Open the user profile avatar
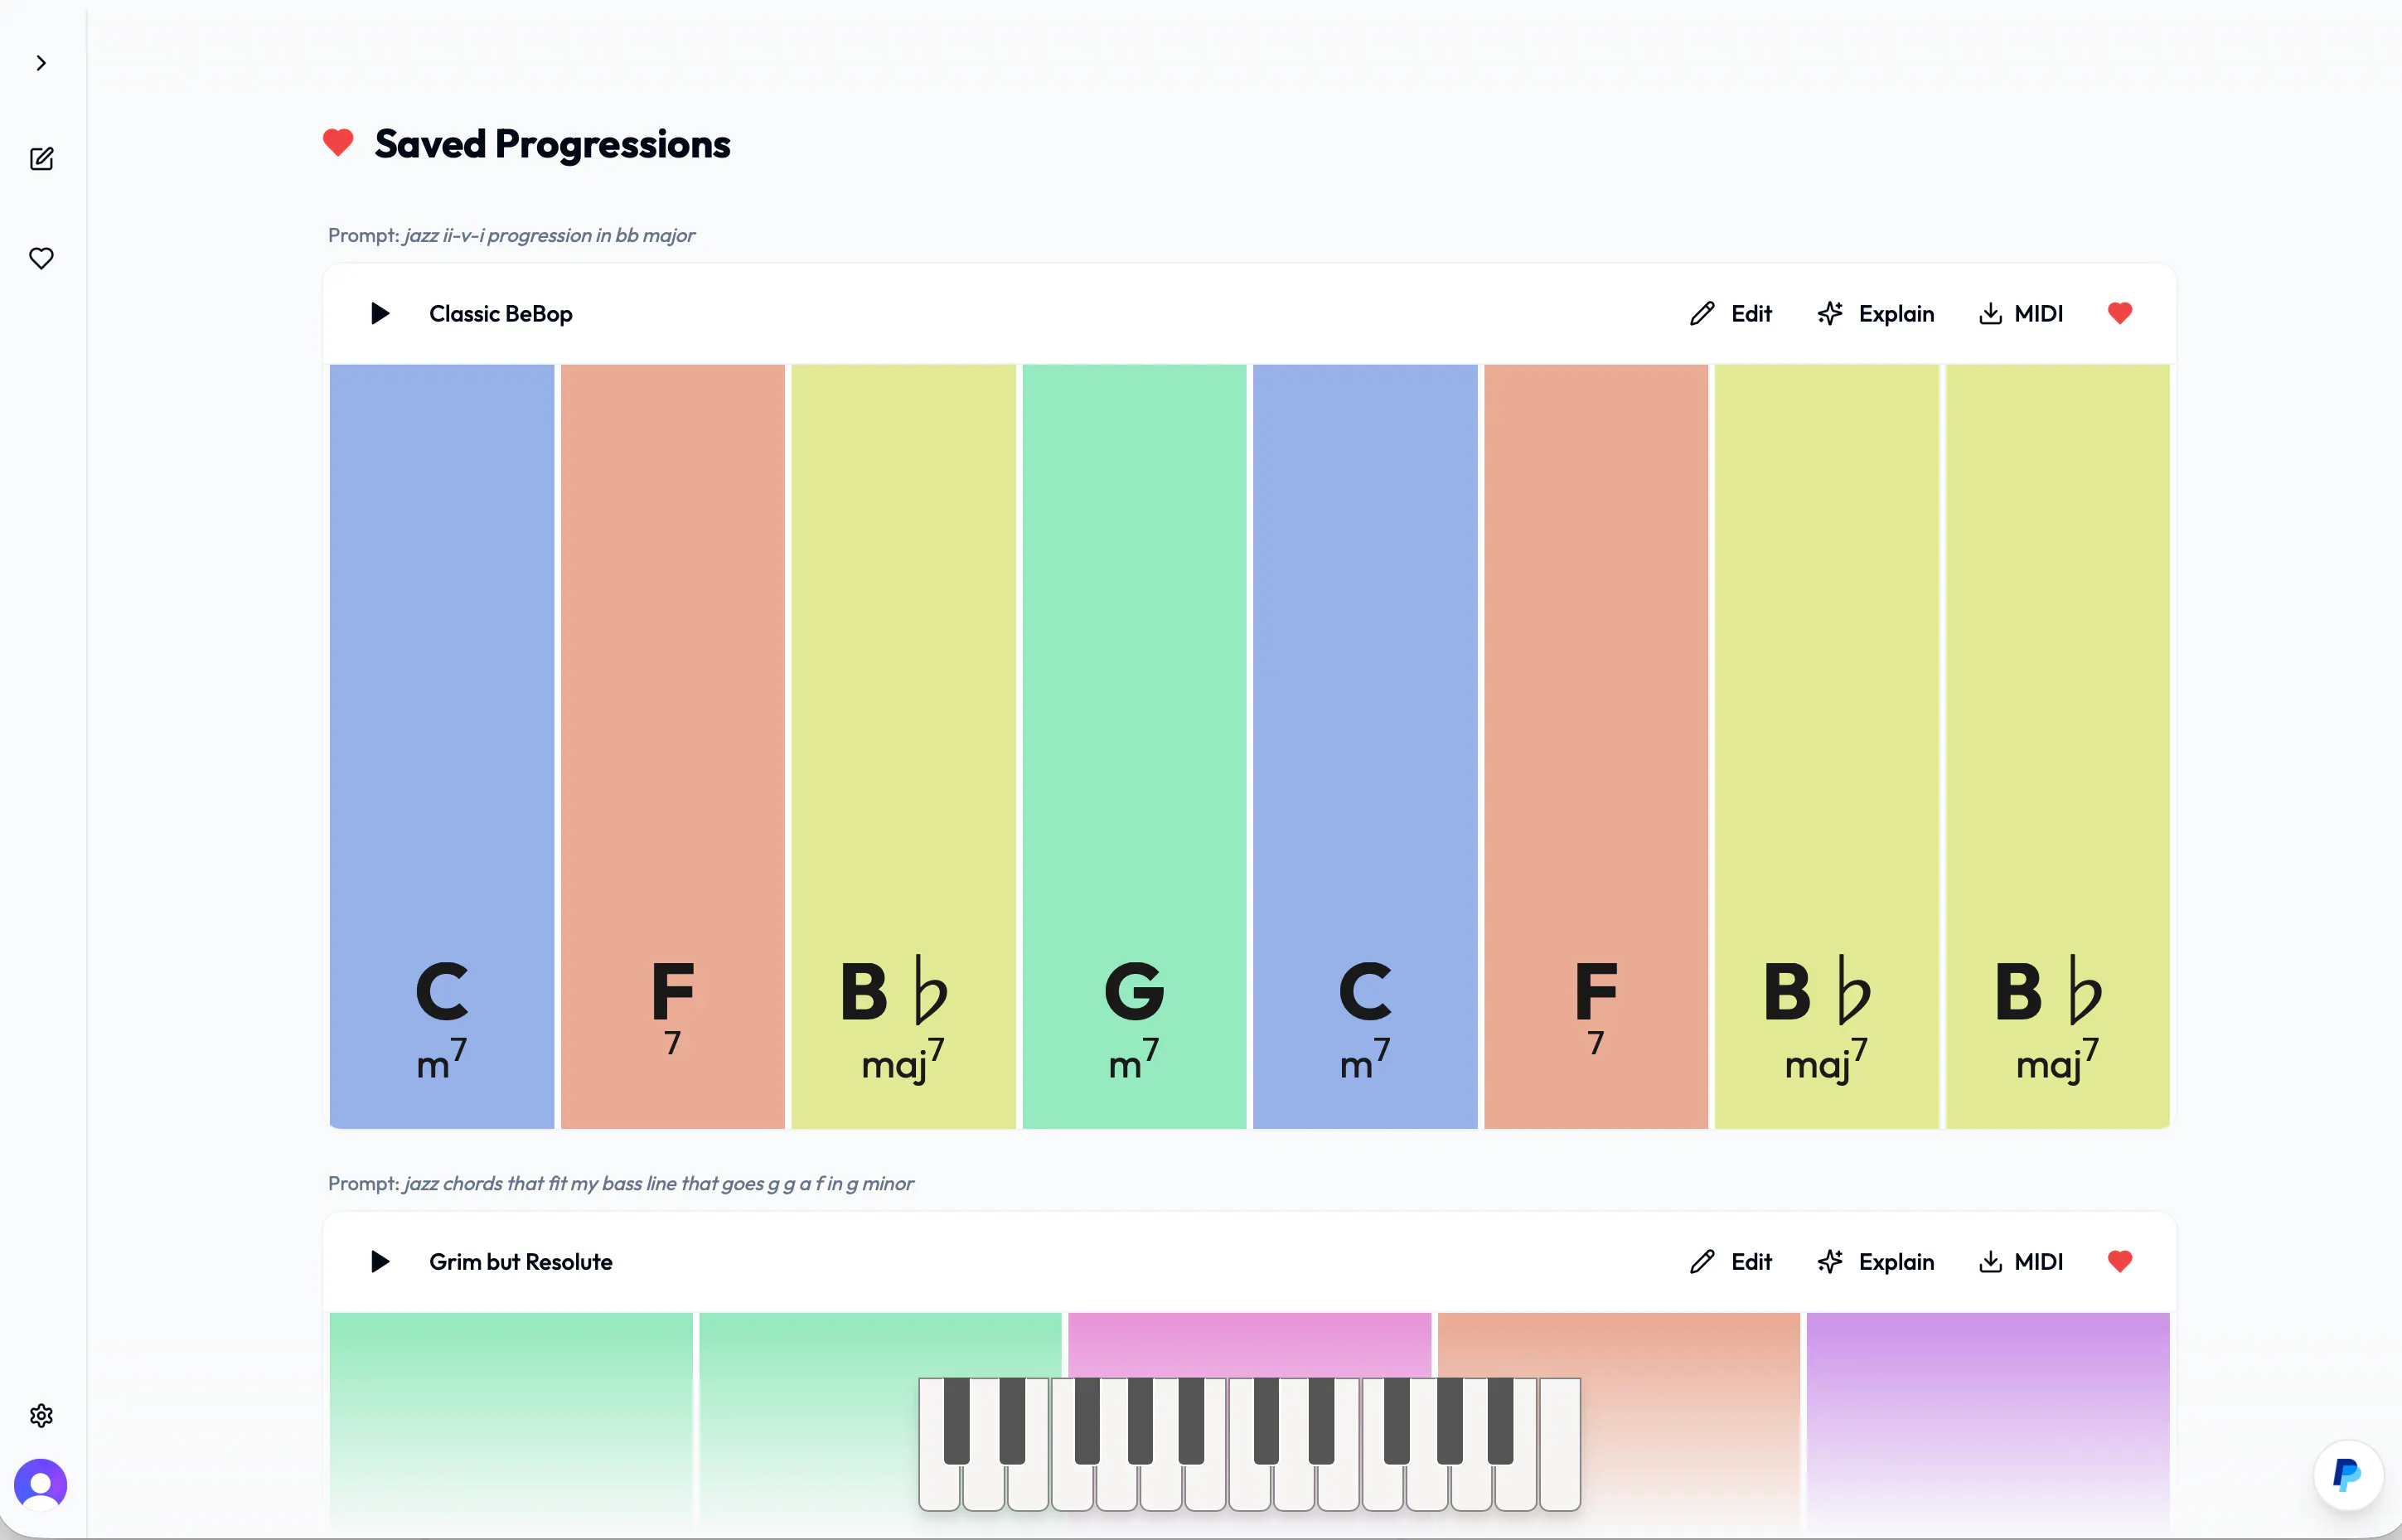The height and width of the screenshot is (1540, 2402). tap(41, 1484)
